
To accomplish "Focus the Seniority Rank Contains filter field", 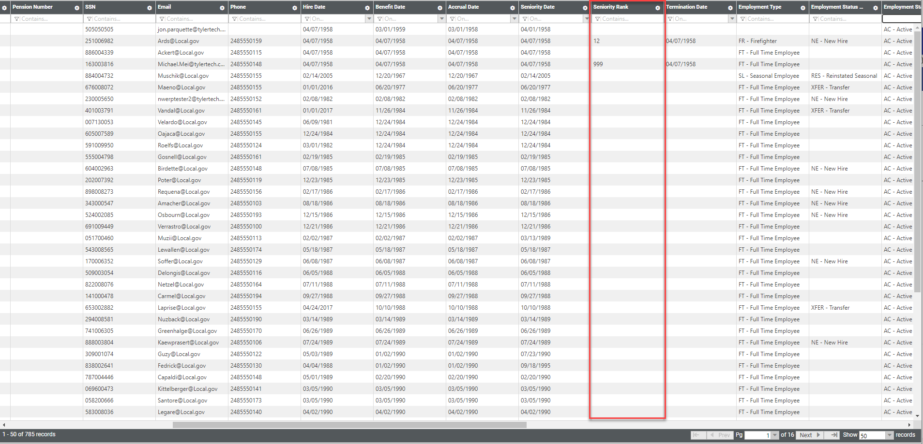I will click(627, 19).
